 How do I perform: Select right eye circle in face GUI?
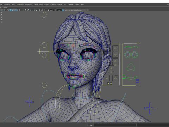134,54
